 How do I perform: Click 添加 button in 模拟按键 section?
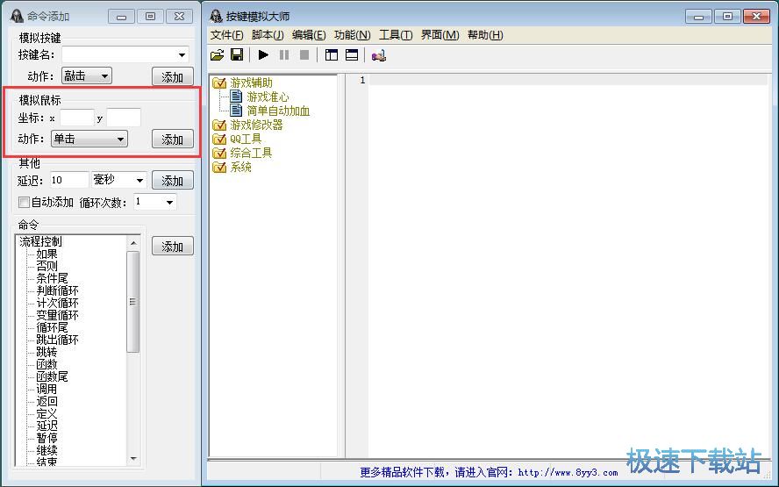coord(173,76)
